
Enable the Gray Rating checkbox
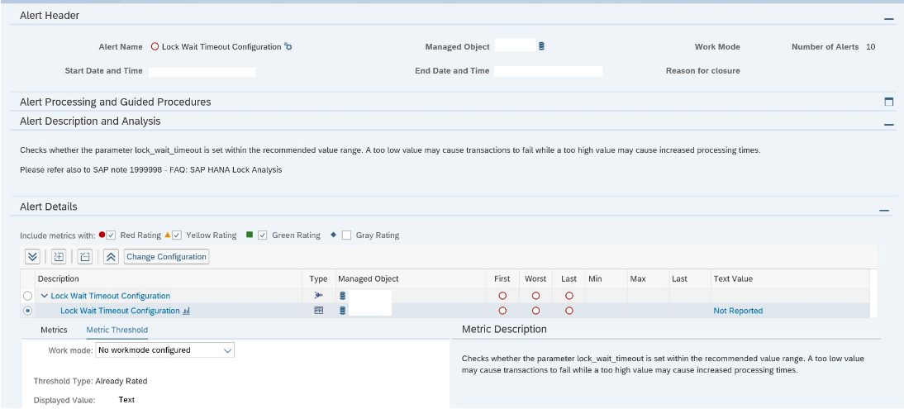346,235
